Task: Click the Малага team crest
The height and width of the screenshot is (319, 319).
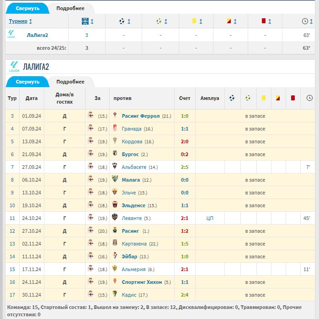Action: (x=115, y=180)
